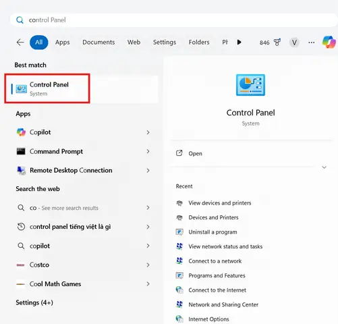Screen dimensions: 338x324
Task: Switch to the Apps filter tab
Action: [63, 43]
